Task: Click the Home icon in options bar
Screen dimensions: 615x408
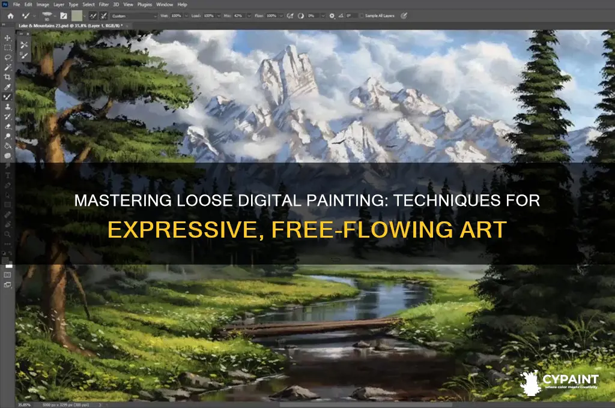Action: coord(11,16)
